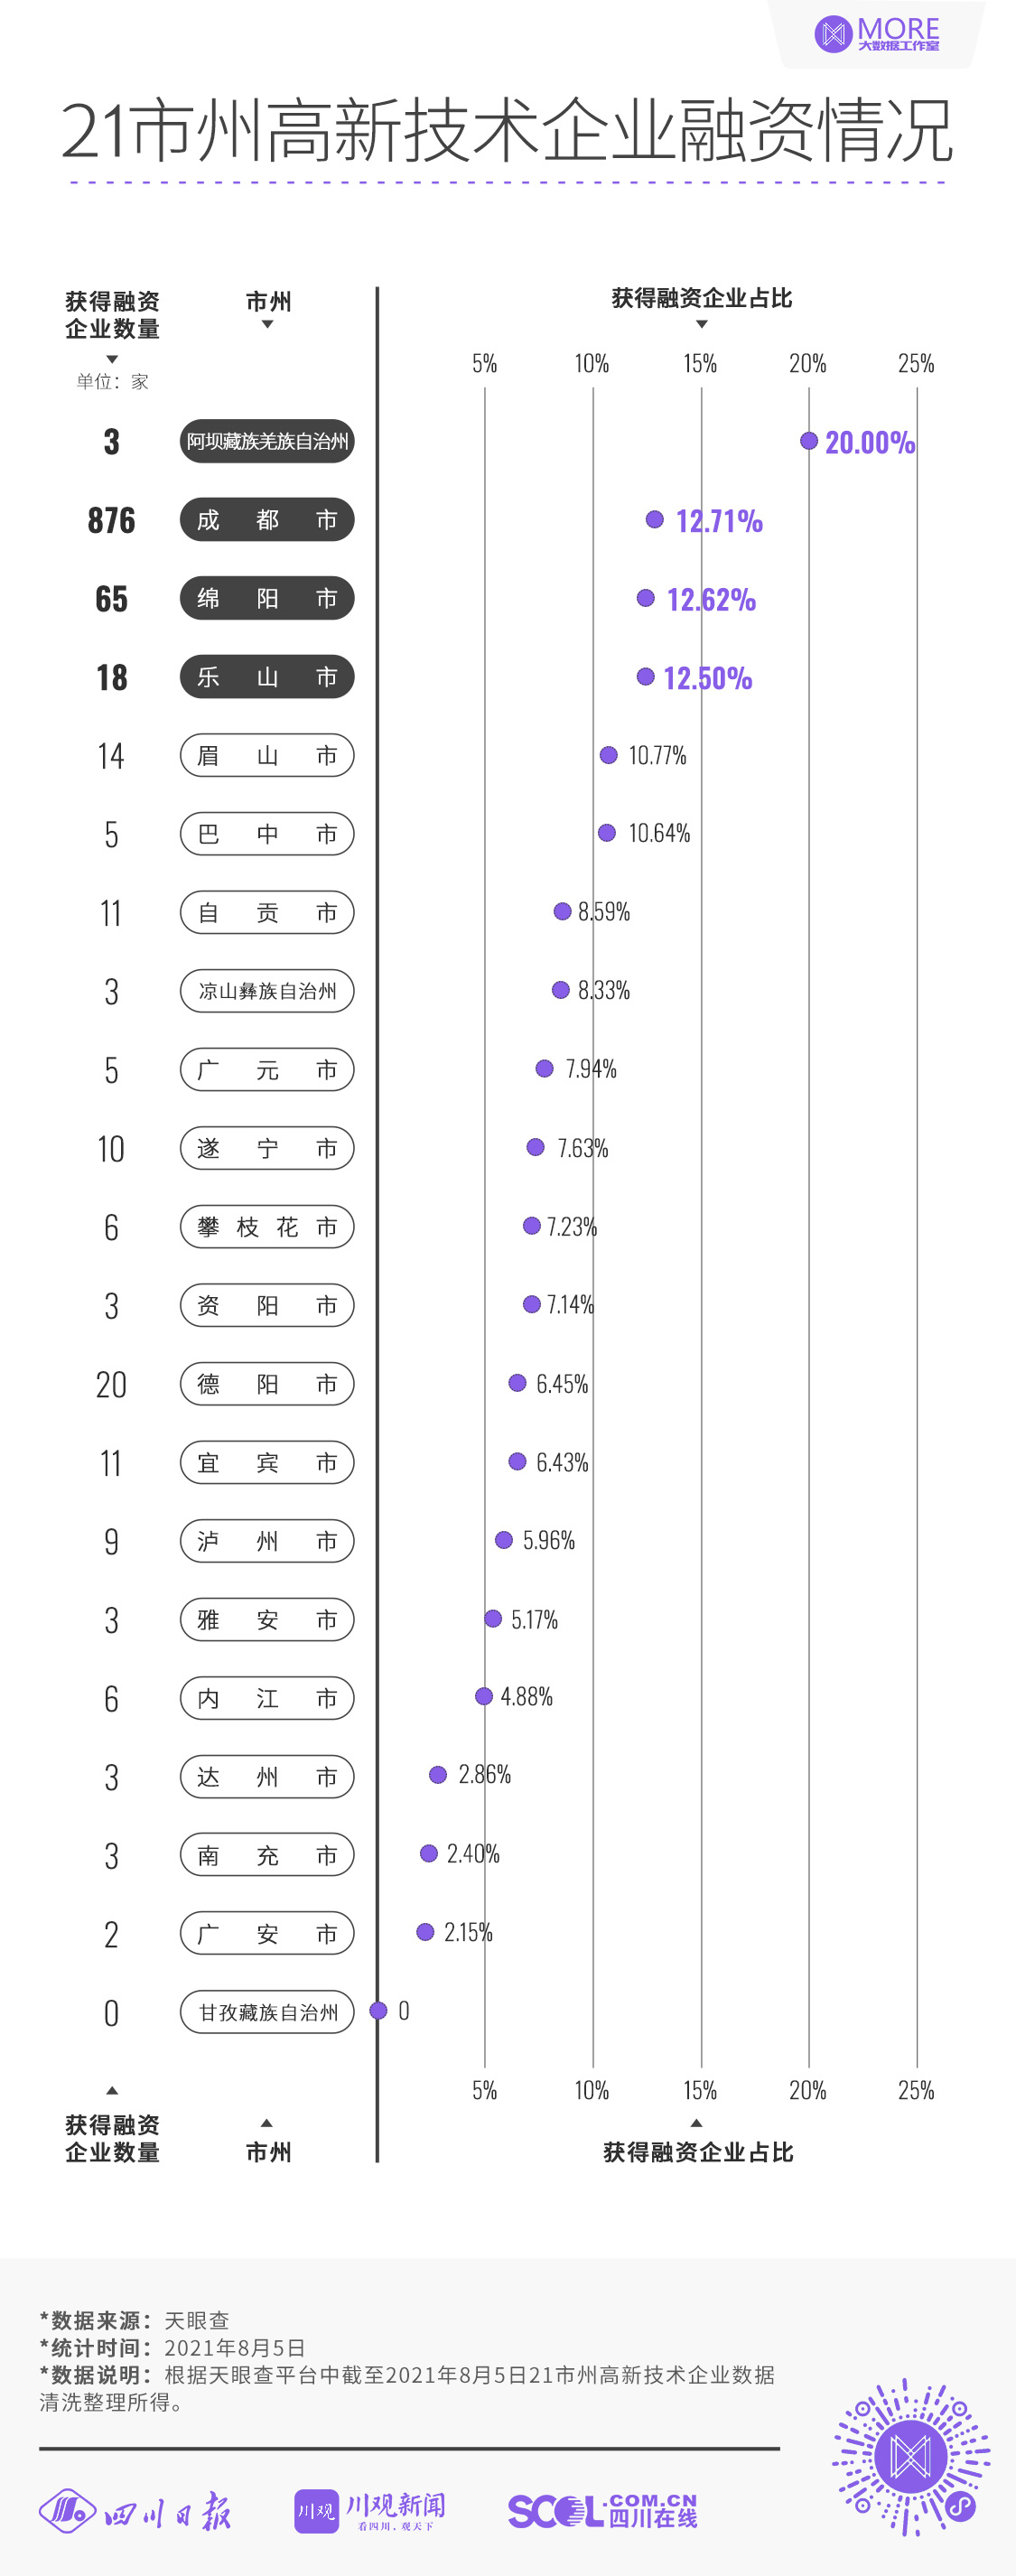
Task: Click the title 21市州高新技术企业融资情况
Action: (x=507, y=131)
